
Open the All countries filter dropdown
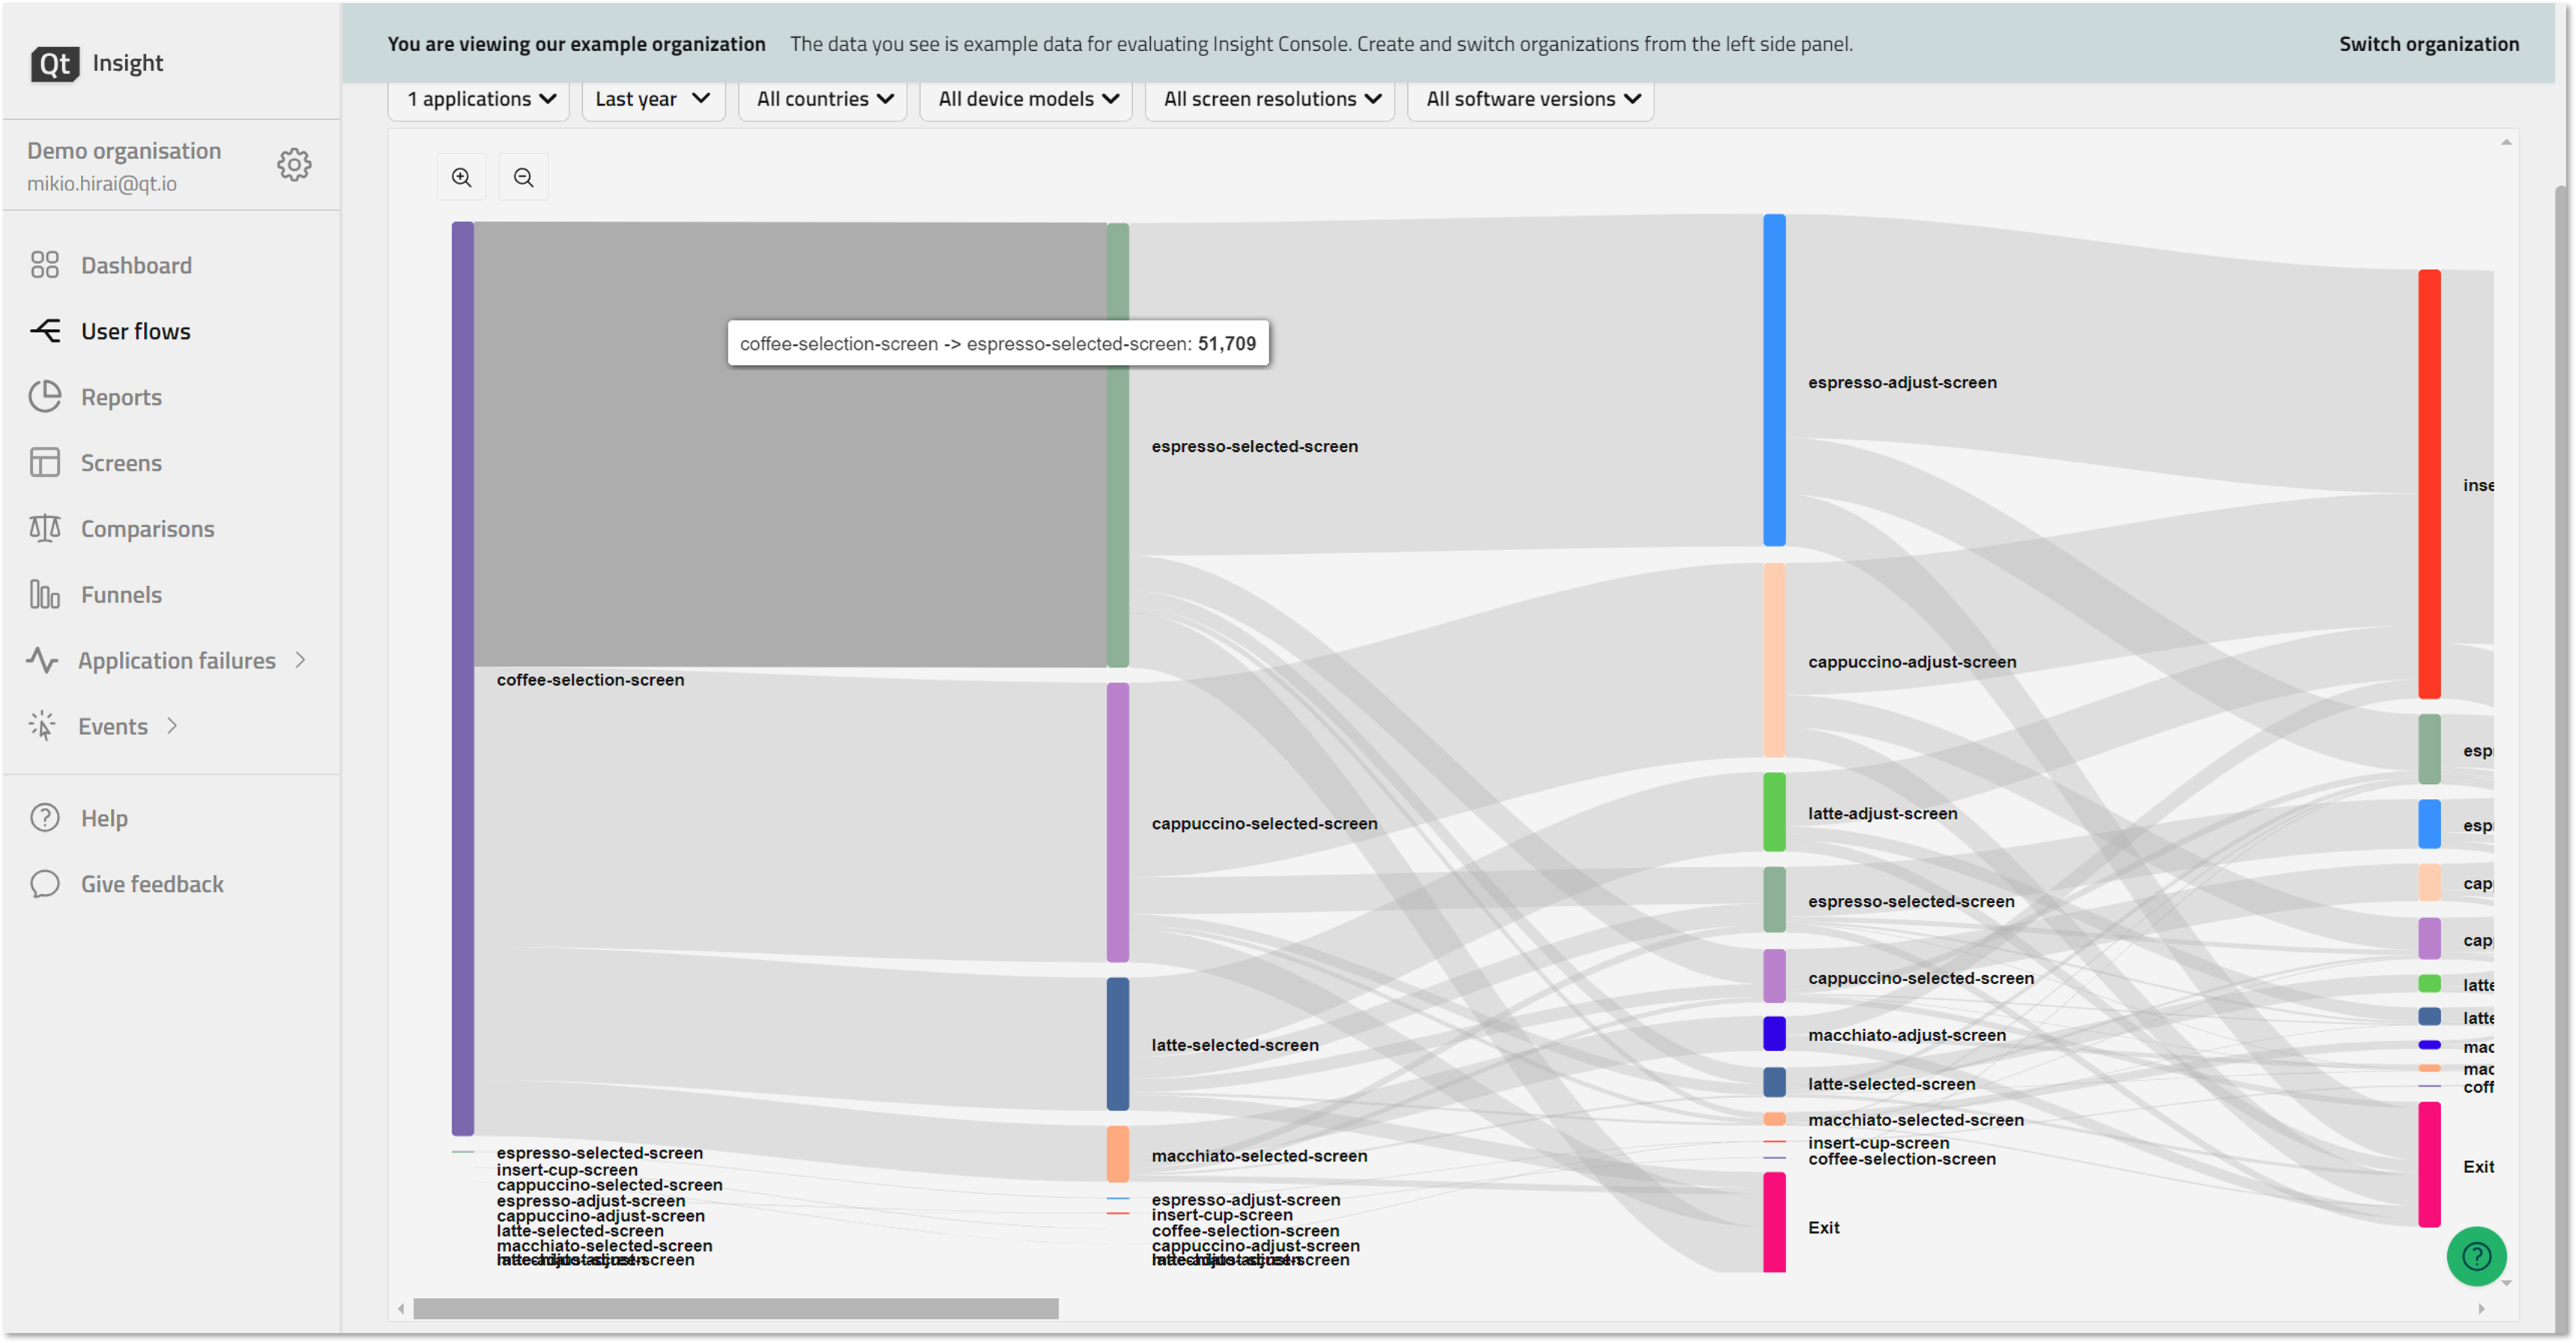tap(823, 99)
